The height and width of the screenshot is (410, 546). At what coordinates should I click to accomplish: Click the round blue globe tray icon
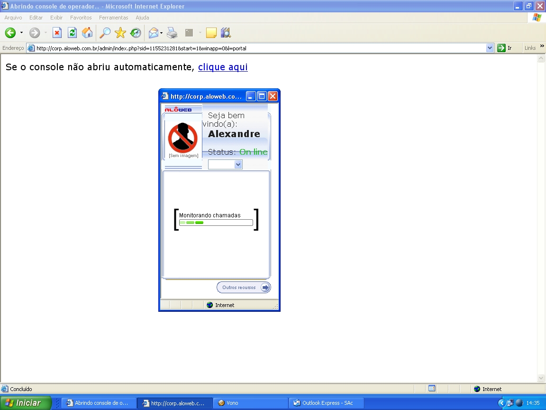[x=519, y=403]
